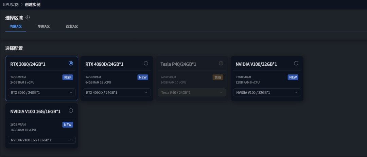The height and width of the screenshot is (157, 367).
Task: Click the 24GB RAM 10 vCPU spec text
Action: 173,82
